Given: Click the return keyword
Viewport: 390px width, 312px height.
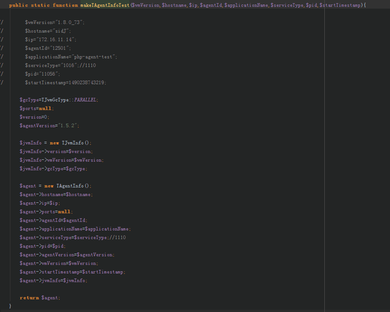Looking at the screenshot, I should pos(29,298).
